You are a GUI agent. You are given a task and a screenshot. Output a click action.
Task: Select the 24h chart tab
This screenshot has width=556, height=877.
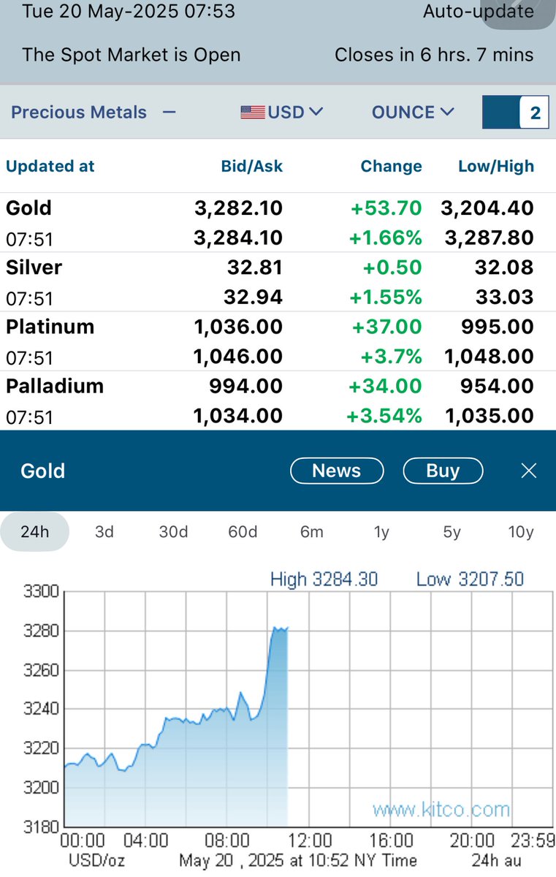tap(34, 532)
